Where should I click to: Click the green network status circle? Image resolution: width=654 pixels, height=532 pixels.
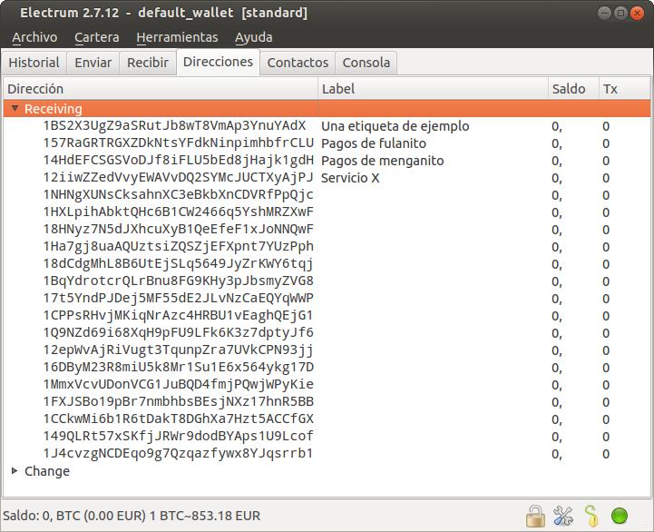coord(620,517)
